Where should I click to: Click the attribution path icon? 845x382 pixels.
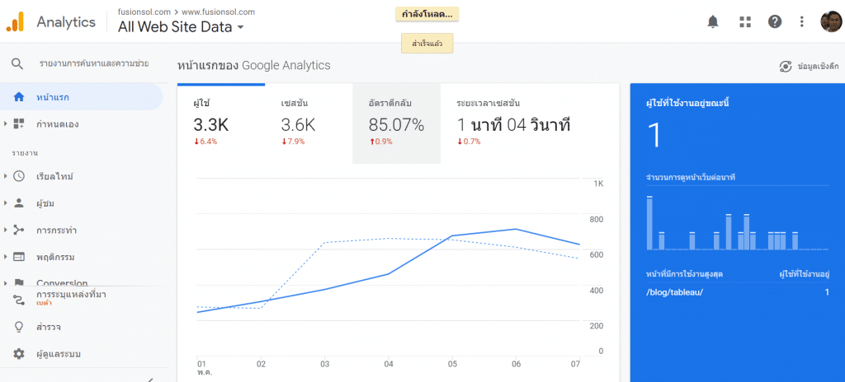pyautogui.click(x=19, y=300)
